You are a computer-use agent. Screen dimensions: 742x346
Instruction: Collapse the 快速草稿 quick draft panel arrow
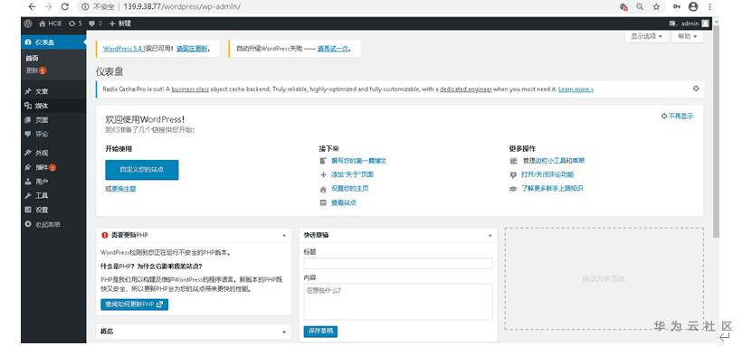(490, 235)
